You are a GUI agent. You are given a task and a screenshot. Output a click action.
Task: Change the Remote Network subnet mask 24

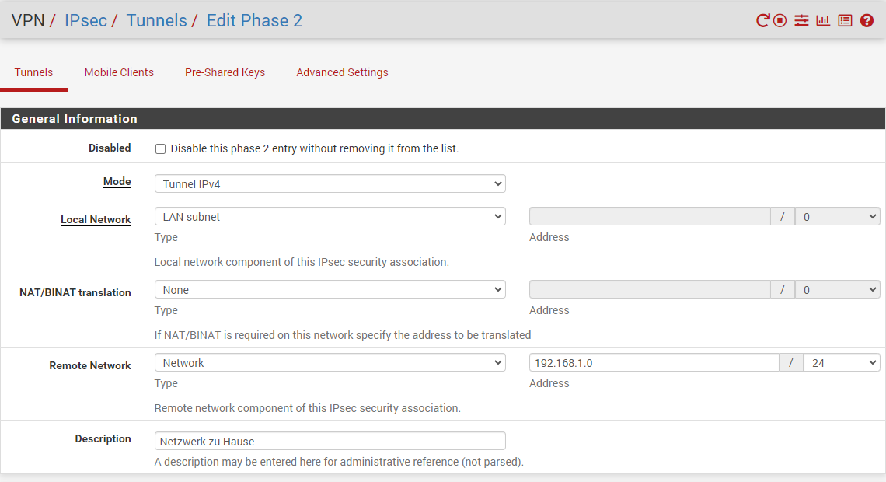click(842, 363)
